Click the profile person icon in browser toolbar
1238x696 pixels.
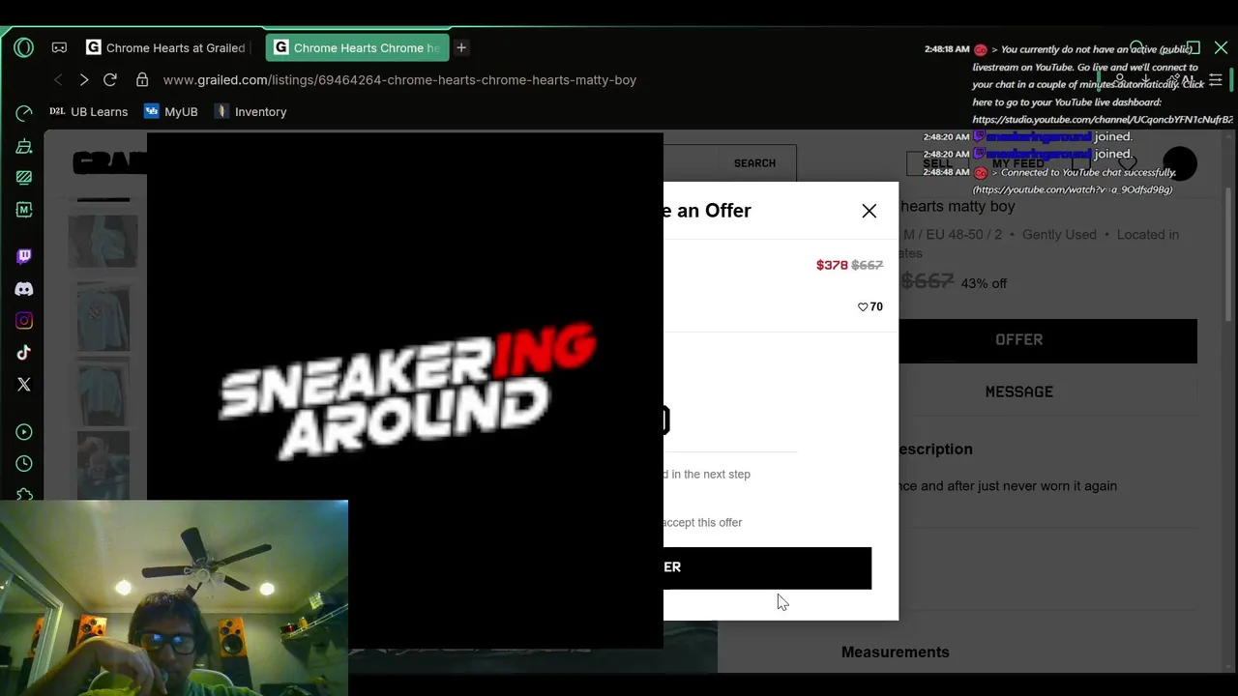[x=1120, y=80]
